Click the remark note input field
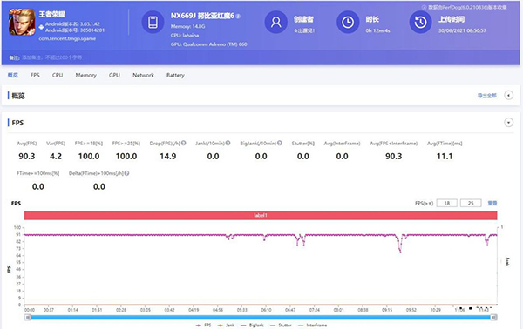The width and height of the screenshot is (523, 329). (52, 57)
